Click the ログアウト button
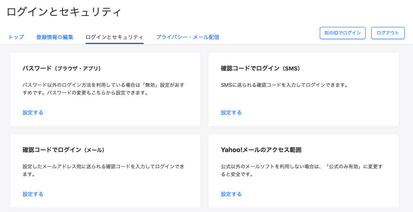 [x=388, y=33]
